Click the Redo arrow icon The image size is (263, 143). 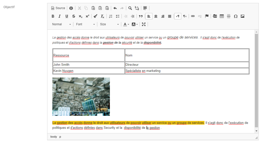pyautogui.click(x=122, y=8)
